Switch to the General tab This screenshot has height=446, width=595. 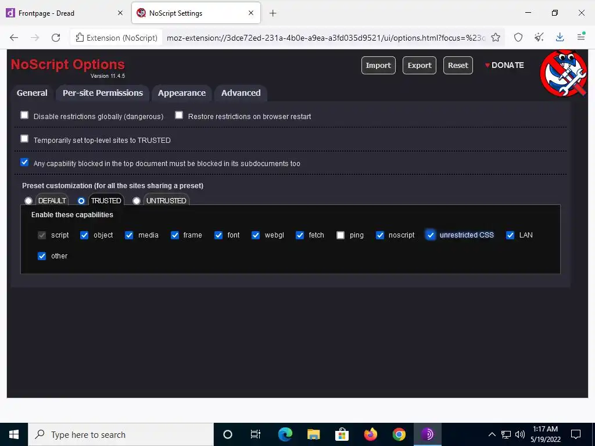[33, 93]
